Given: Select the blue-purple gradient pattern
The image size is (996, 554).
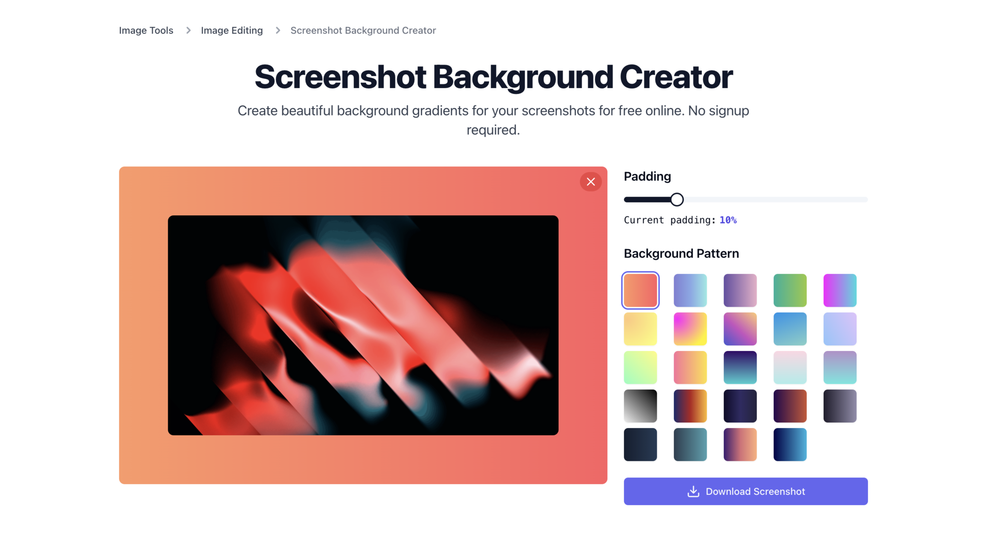Looking at the screenshot, I should pos(690,287).
